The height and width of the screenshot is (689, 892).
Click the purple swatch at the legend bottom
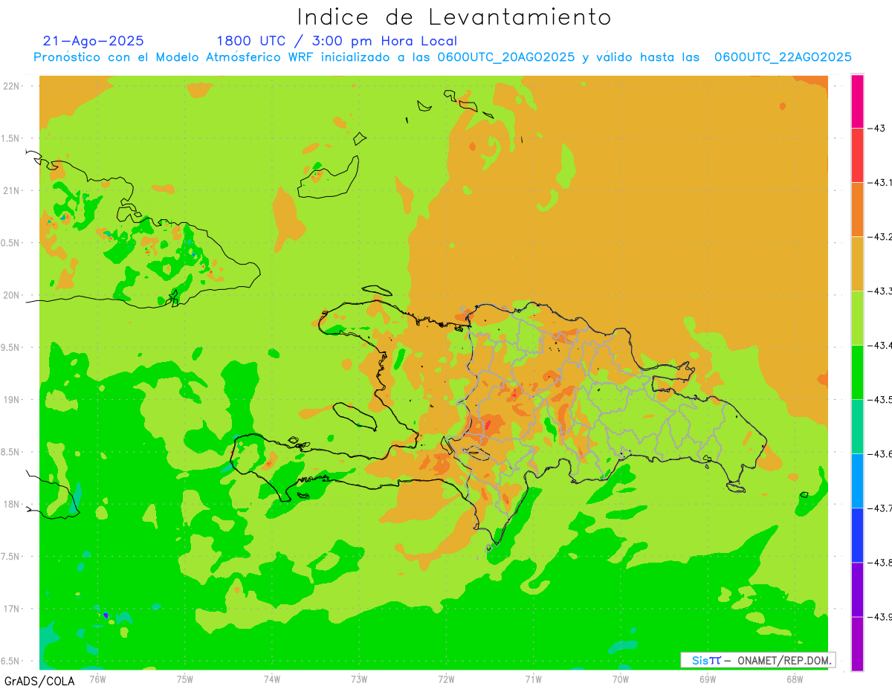857,643
